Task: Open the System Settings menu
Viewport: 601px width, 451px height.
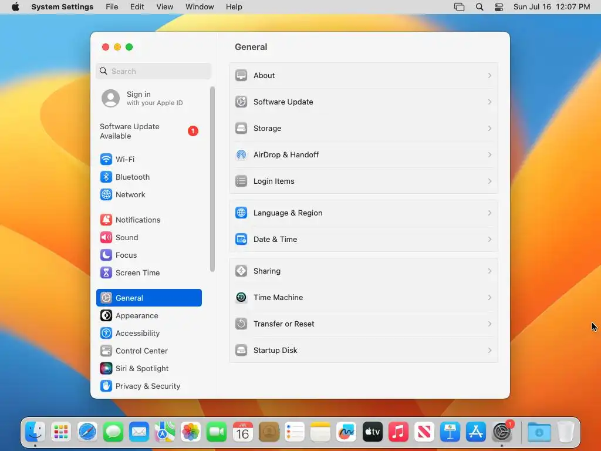Action: pos(62,7)
